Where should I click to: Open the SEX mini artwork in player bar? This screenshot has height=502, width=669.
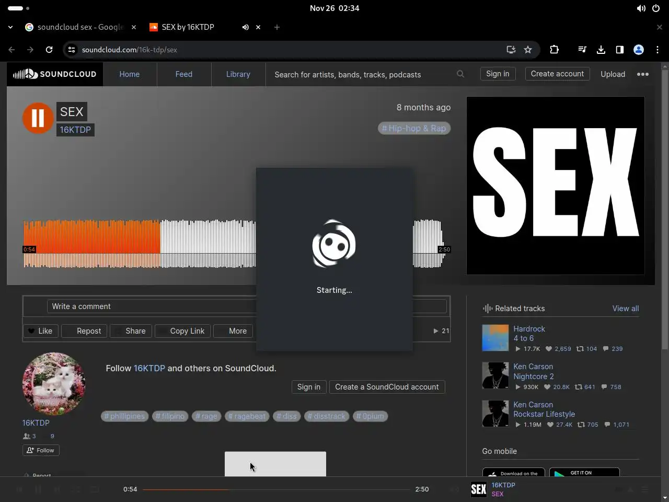coord(478,489)
